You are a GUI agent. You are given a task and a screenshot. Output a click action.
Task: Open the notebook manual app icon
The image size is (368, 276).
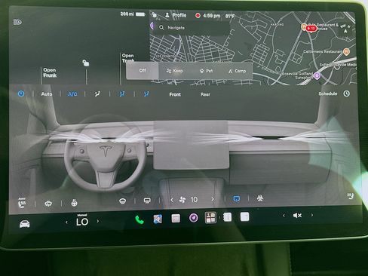[x=227, y=217]
